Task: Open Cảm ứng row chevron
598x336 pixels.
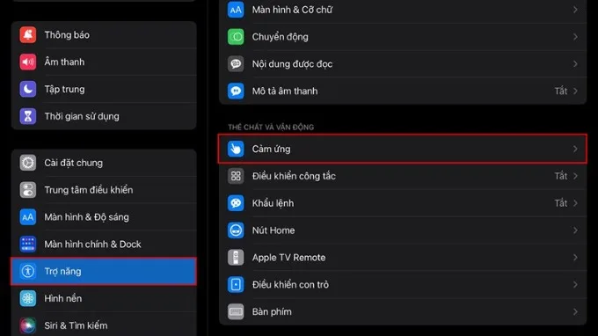Action: point(575,149)
